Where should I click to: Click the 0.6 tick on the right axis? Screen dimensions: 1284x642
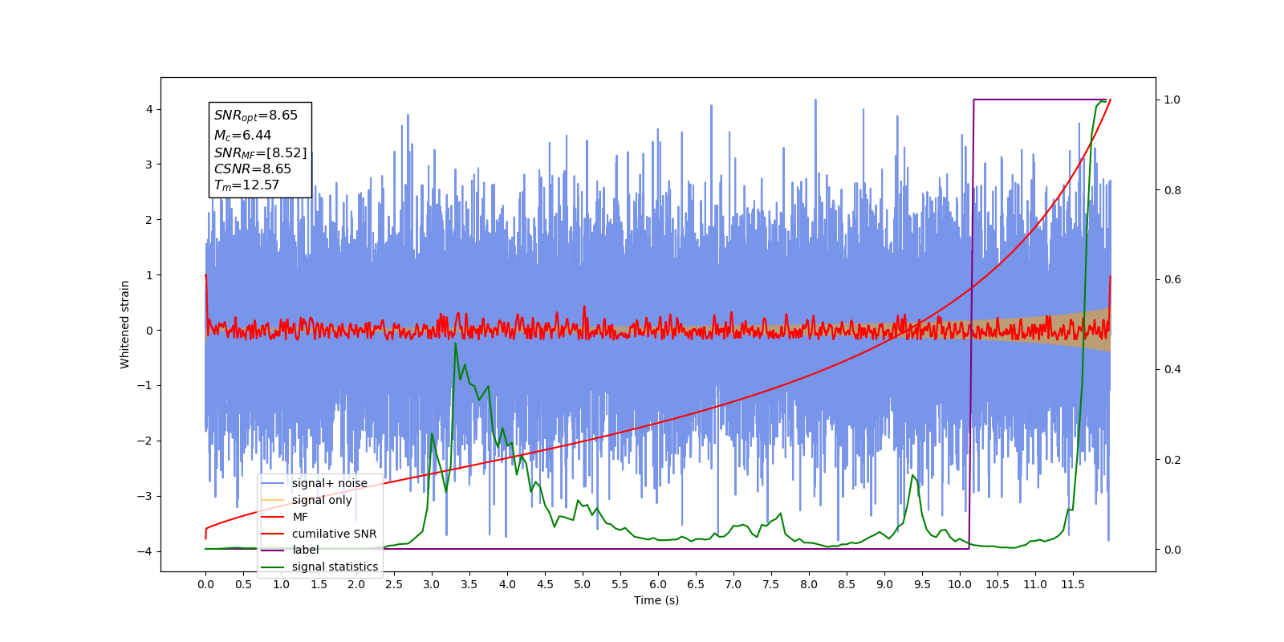pos(1172,279)
